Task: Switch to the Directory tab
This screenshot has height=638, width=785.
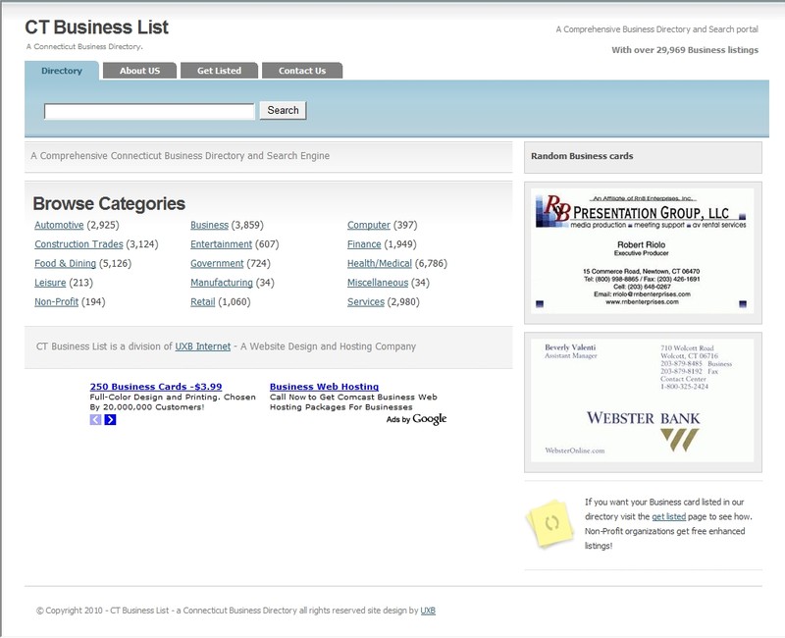Action: point(62,71)
